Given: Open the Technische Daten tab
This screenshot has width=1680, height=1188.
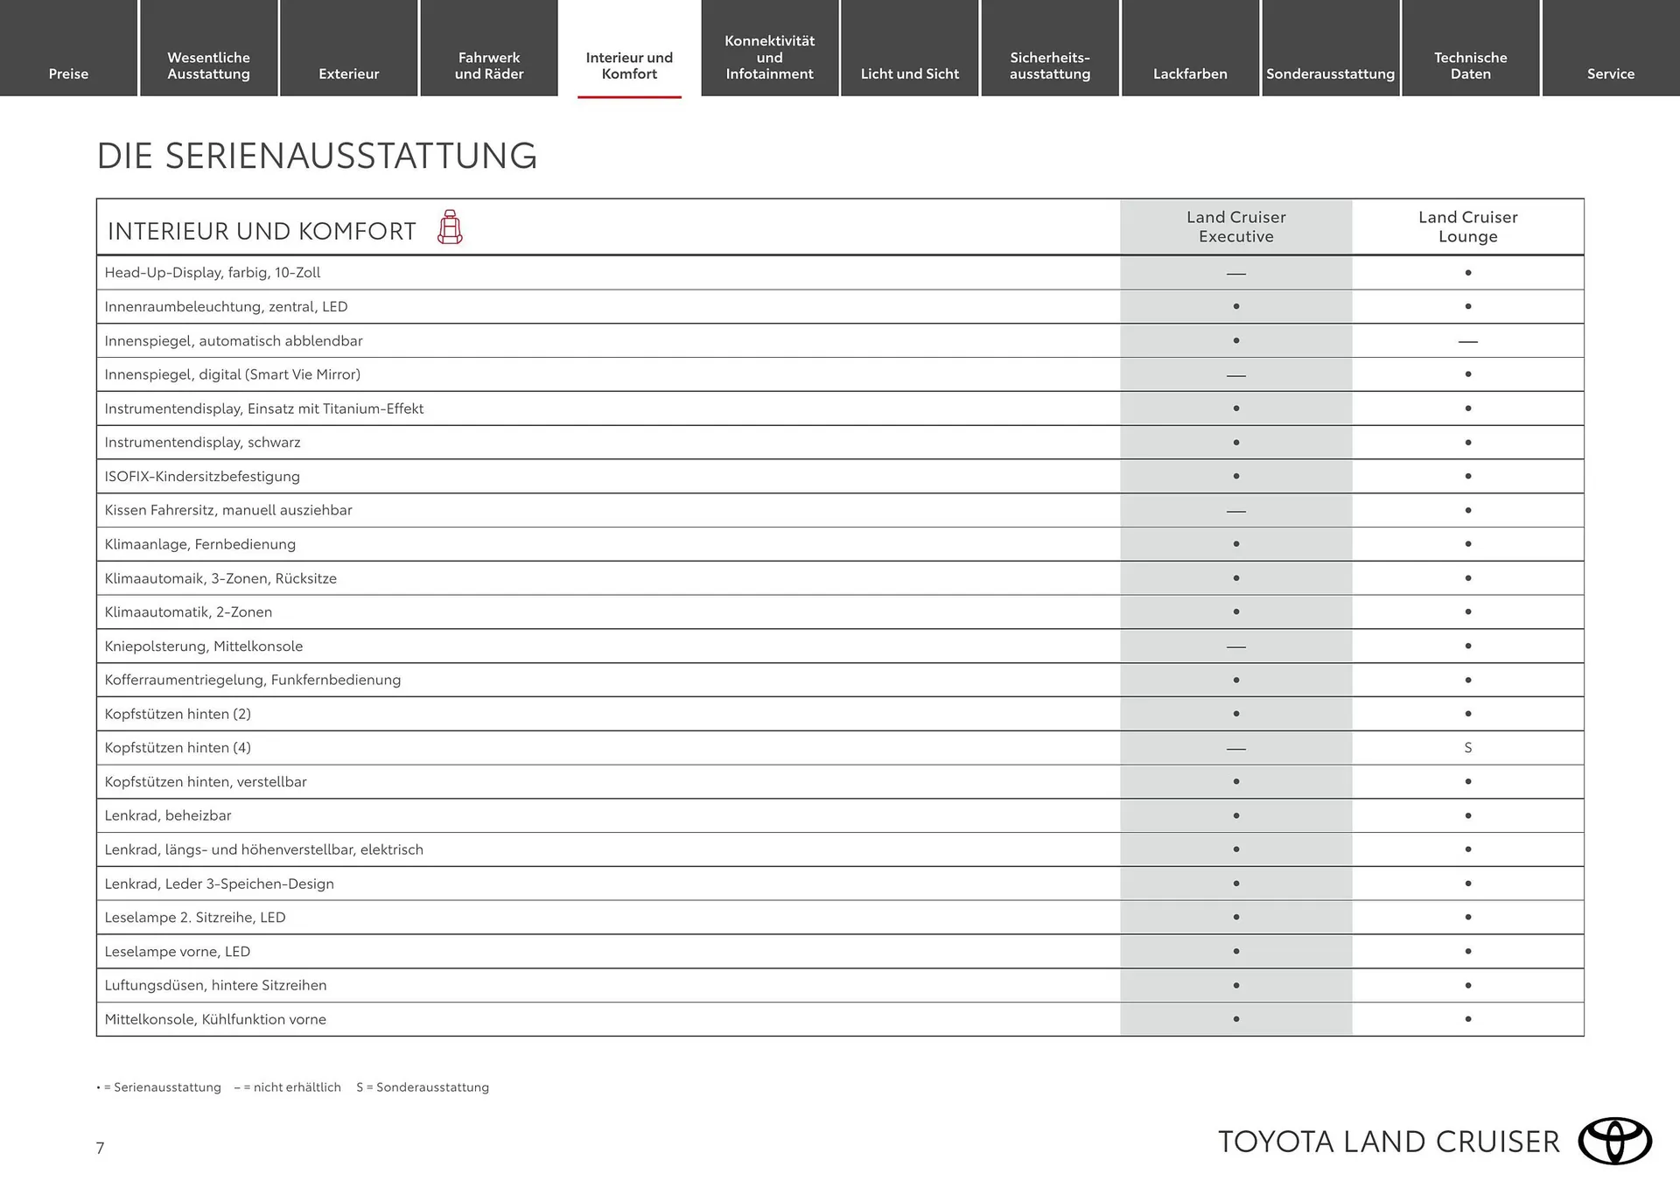Looking at the screenshot, I should tap(1471, 66).
